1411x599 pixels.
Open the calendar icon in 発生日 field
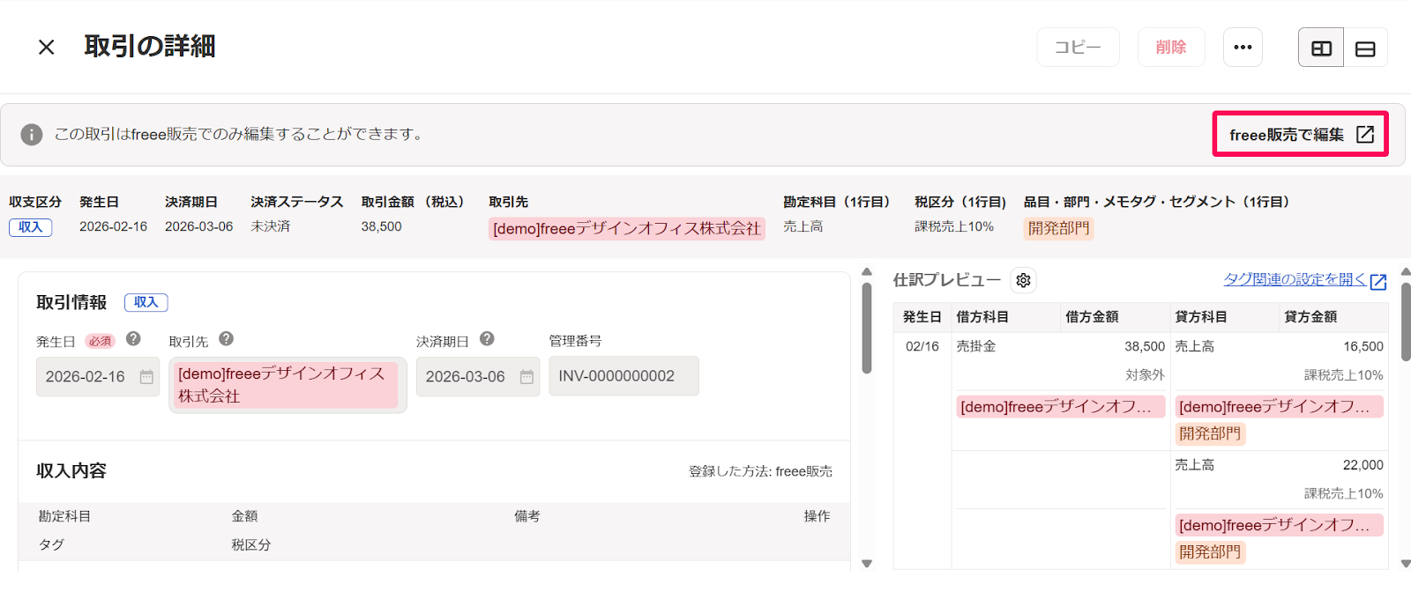[146, 377]
